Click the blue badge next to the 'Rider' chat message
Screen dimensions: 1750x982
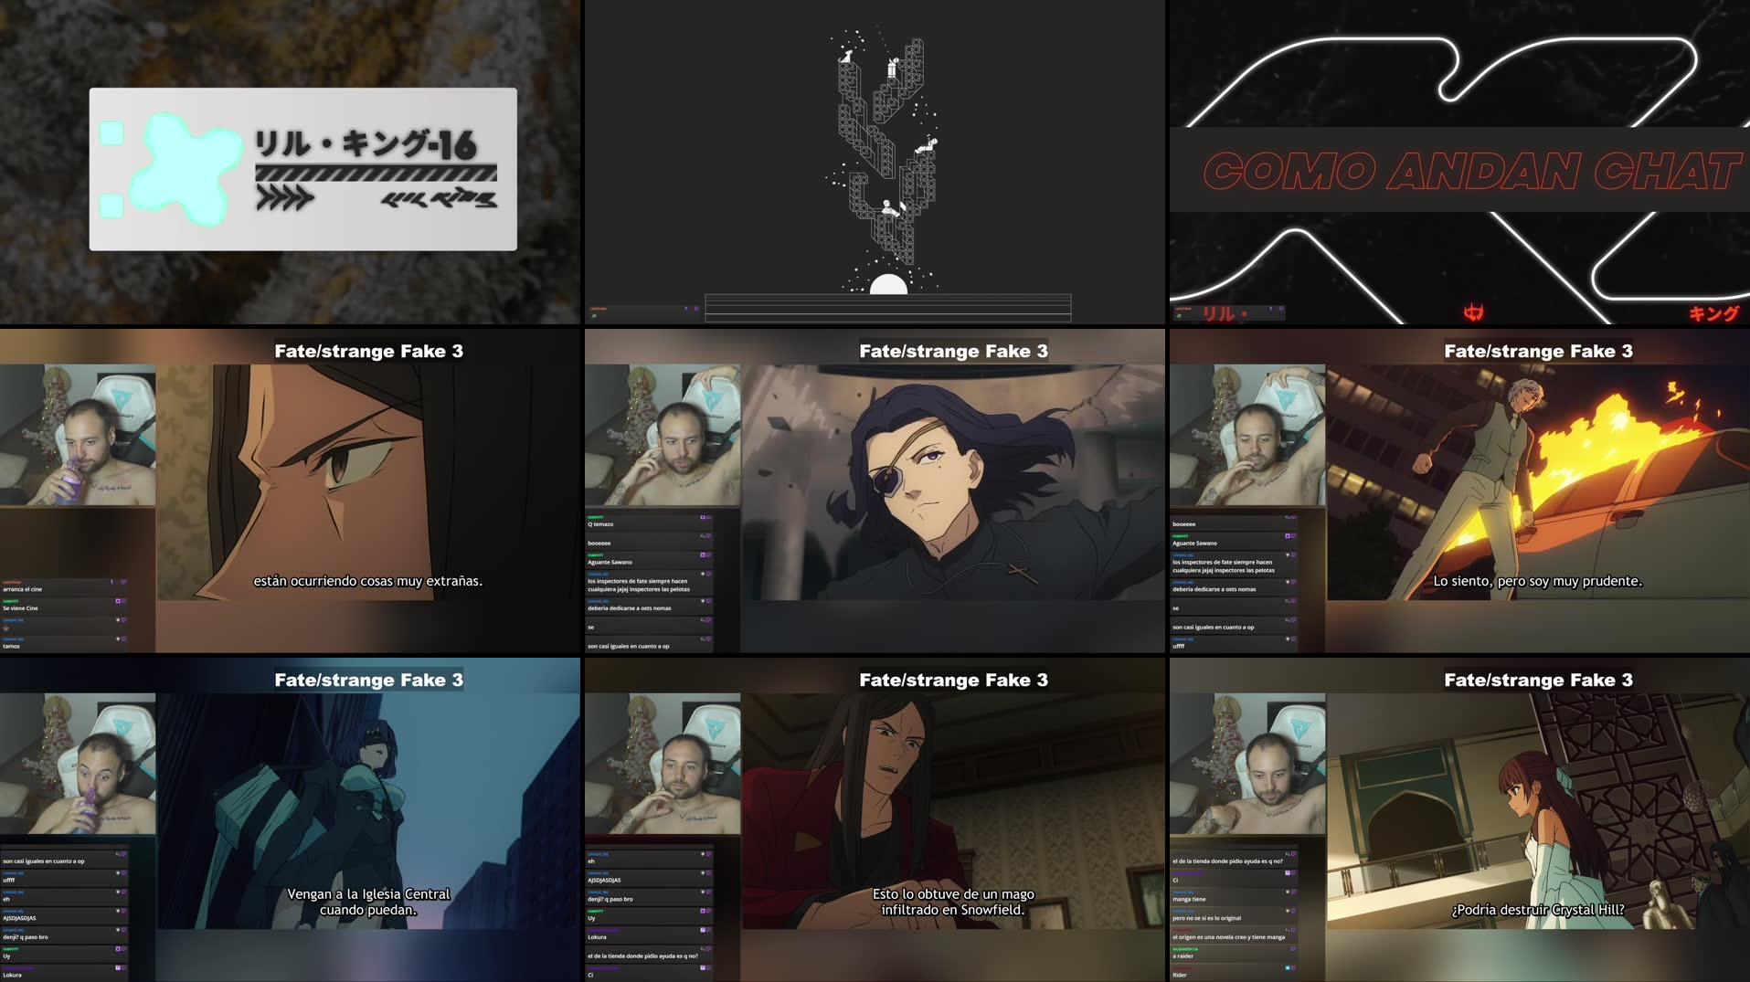(1289, 968)
